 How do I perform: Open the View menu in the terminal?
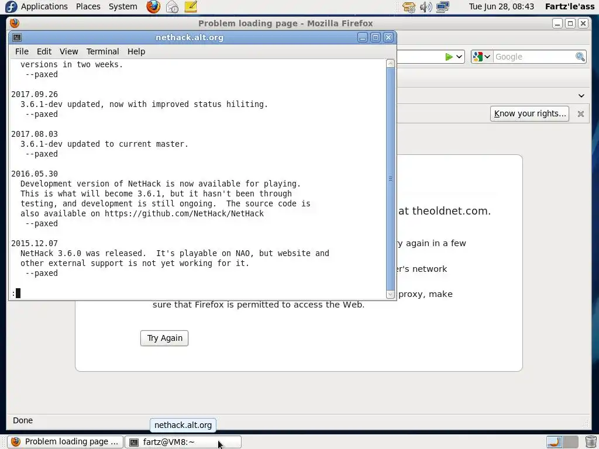click(69, 51)
